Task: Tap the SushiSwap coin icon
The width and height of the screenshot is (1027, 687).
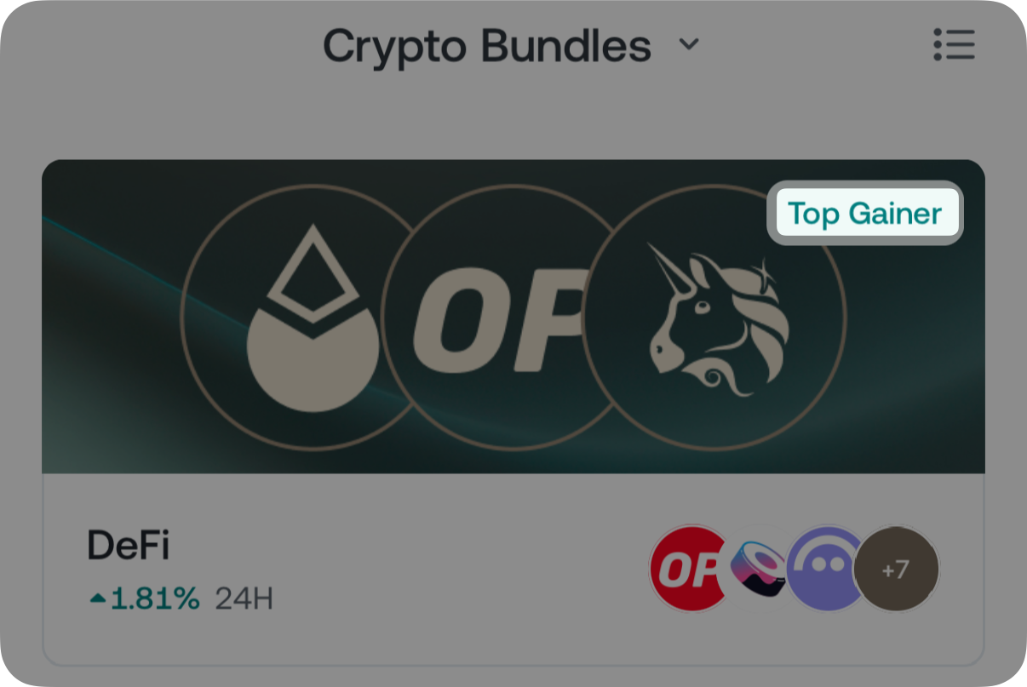Action: [x=760, y=569]
